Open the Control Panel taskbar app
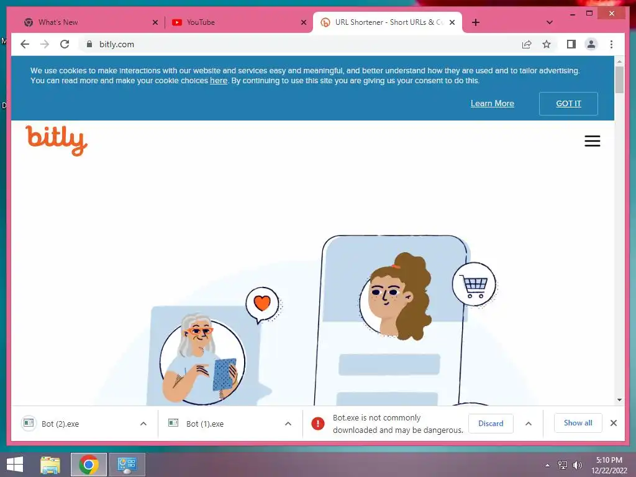 tap(127, 465)
